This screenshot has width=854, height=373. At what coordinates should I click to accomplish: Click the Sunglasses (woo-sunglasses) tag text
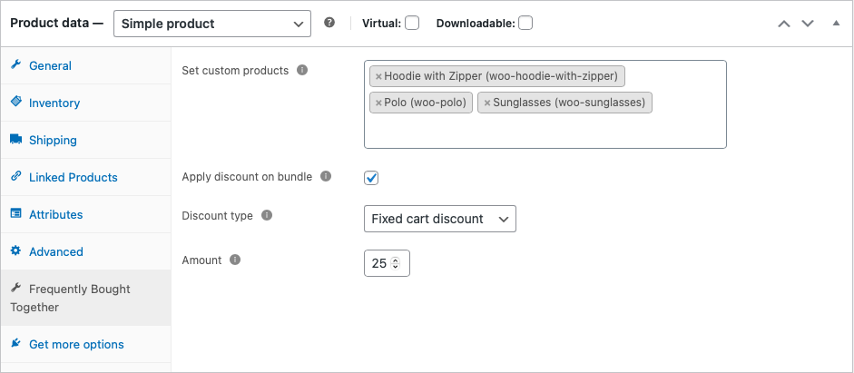point(569,103)
